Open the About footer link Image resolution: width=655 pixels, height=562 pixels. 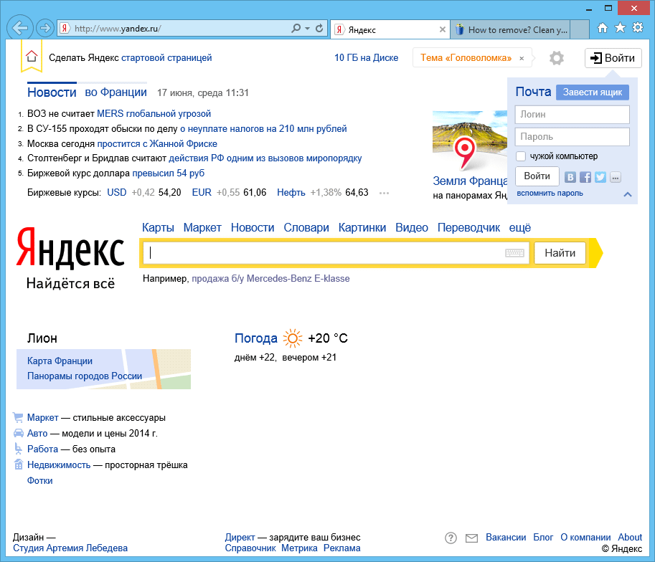click(630, 538)
